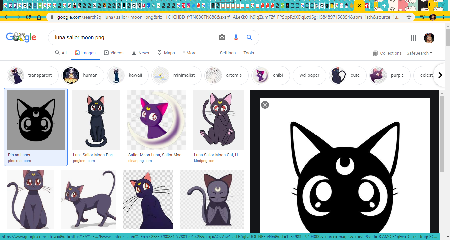Reload the current page
Viewport: 450px width, 240px height.
click(28, 17)
